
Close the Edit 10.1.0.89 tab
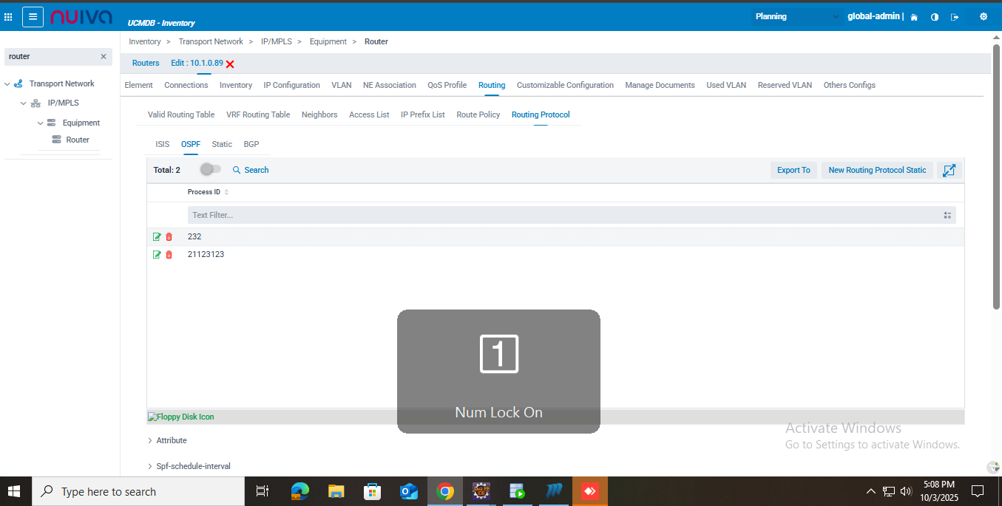(x=230, y=64)
